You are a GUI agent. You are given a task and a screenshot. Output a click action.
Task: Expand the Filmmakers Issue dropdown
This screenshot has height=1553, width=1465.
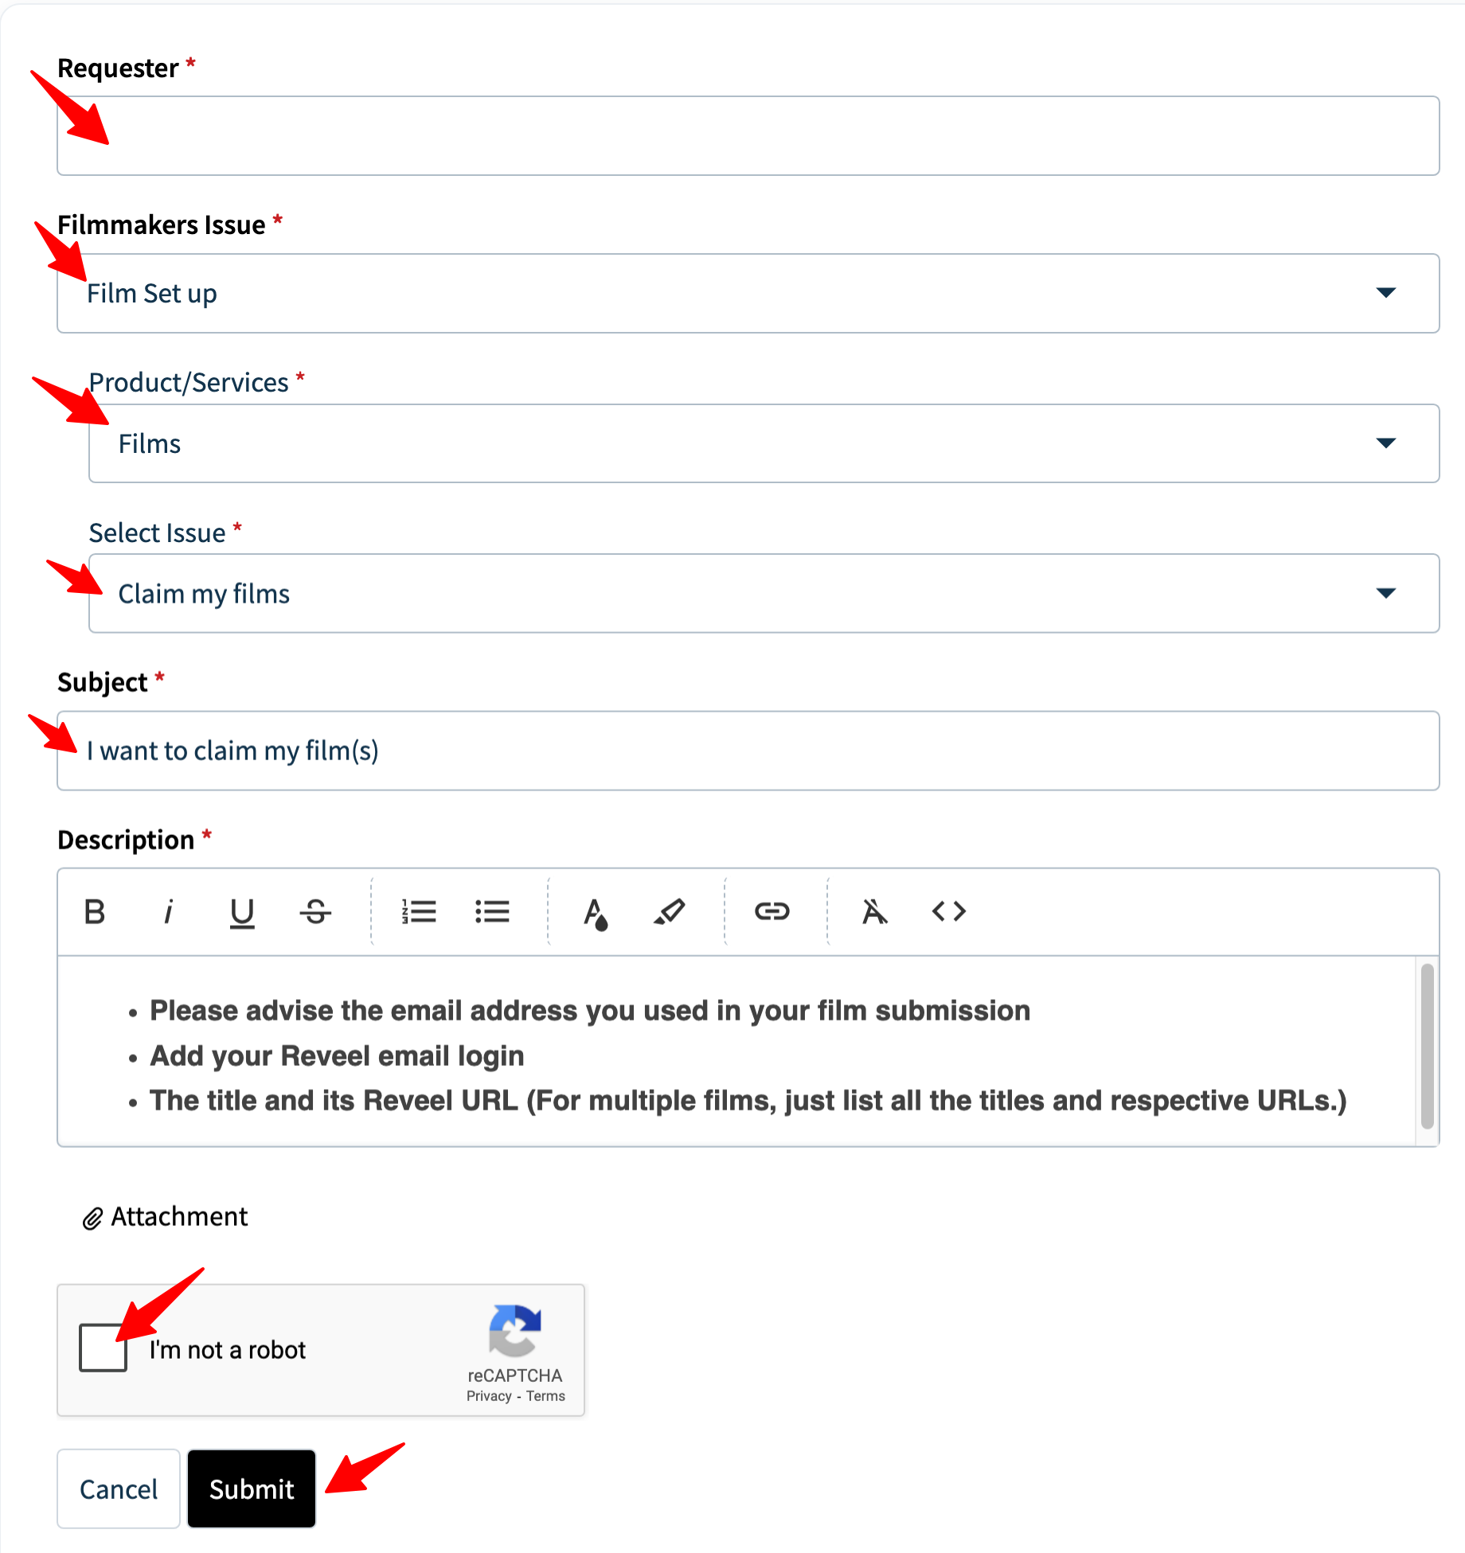coord(748,293)
